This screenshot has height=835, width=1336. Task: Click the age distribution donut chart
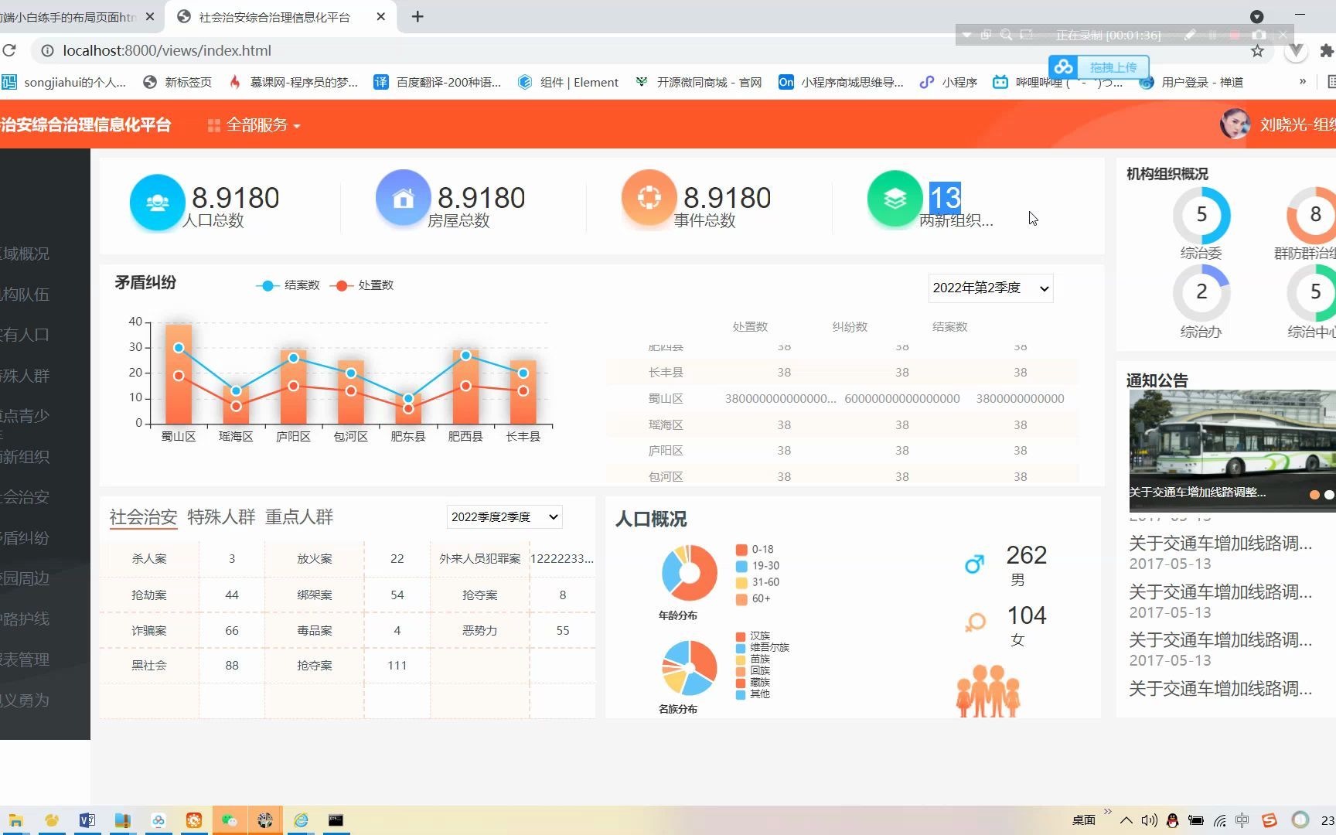coord(690,573)
